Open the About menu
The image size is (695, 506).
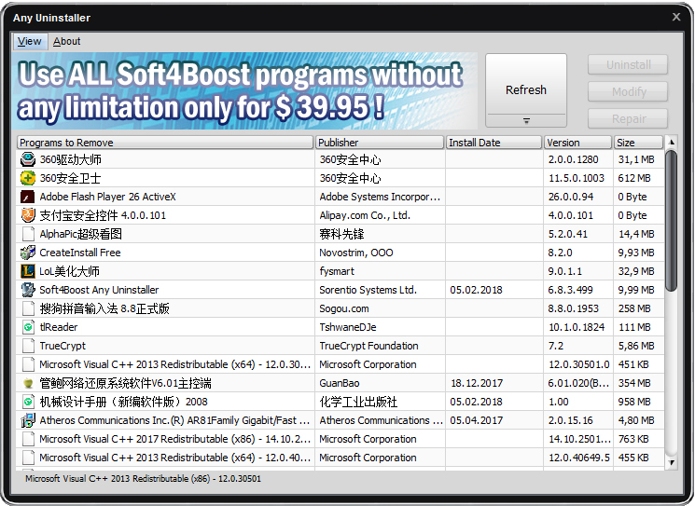pos(66,41)
